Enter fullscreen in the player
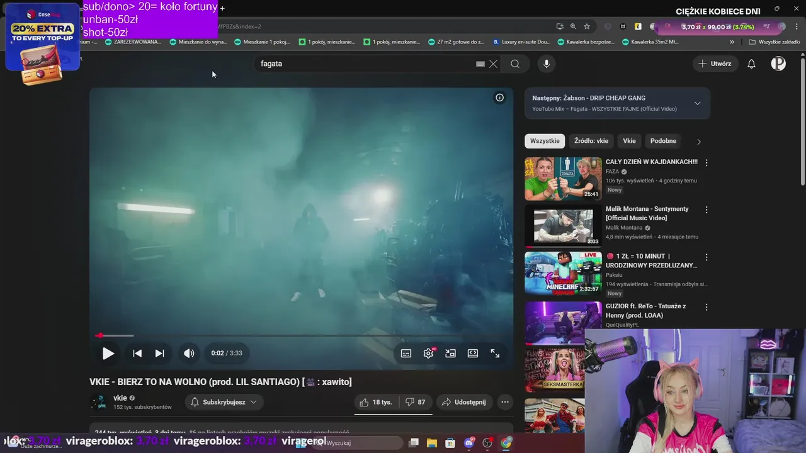806x453 pixels. click(495, 354)
